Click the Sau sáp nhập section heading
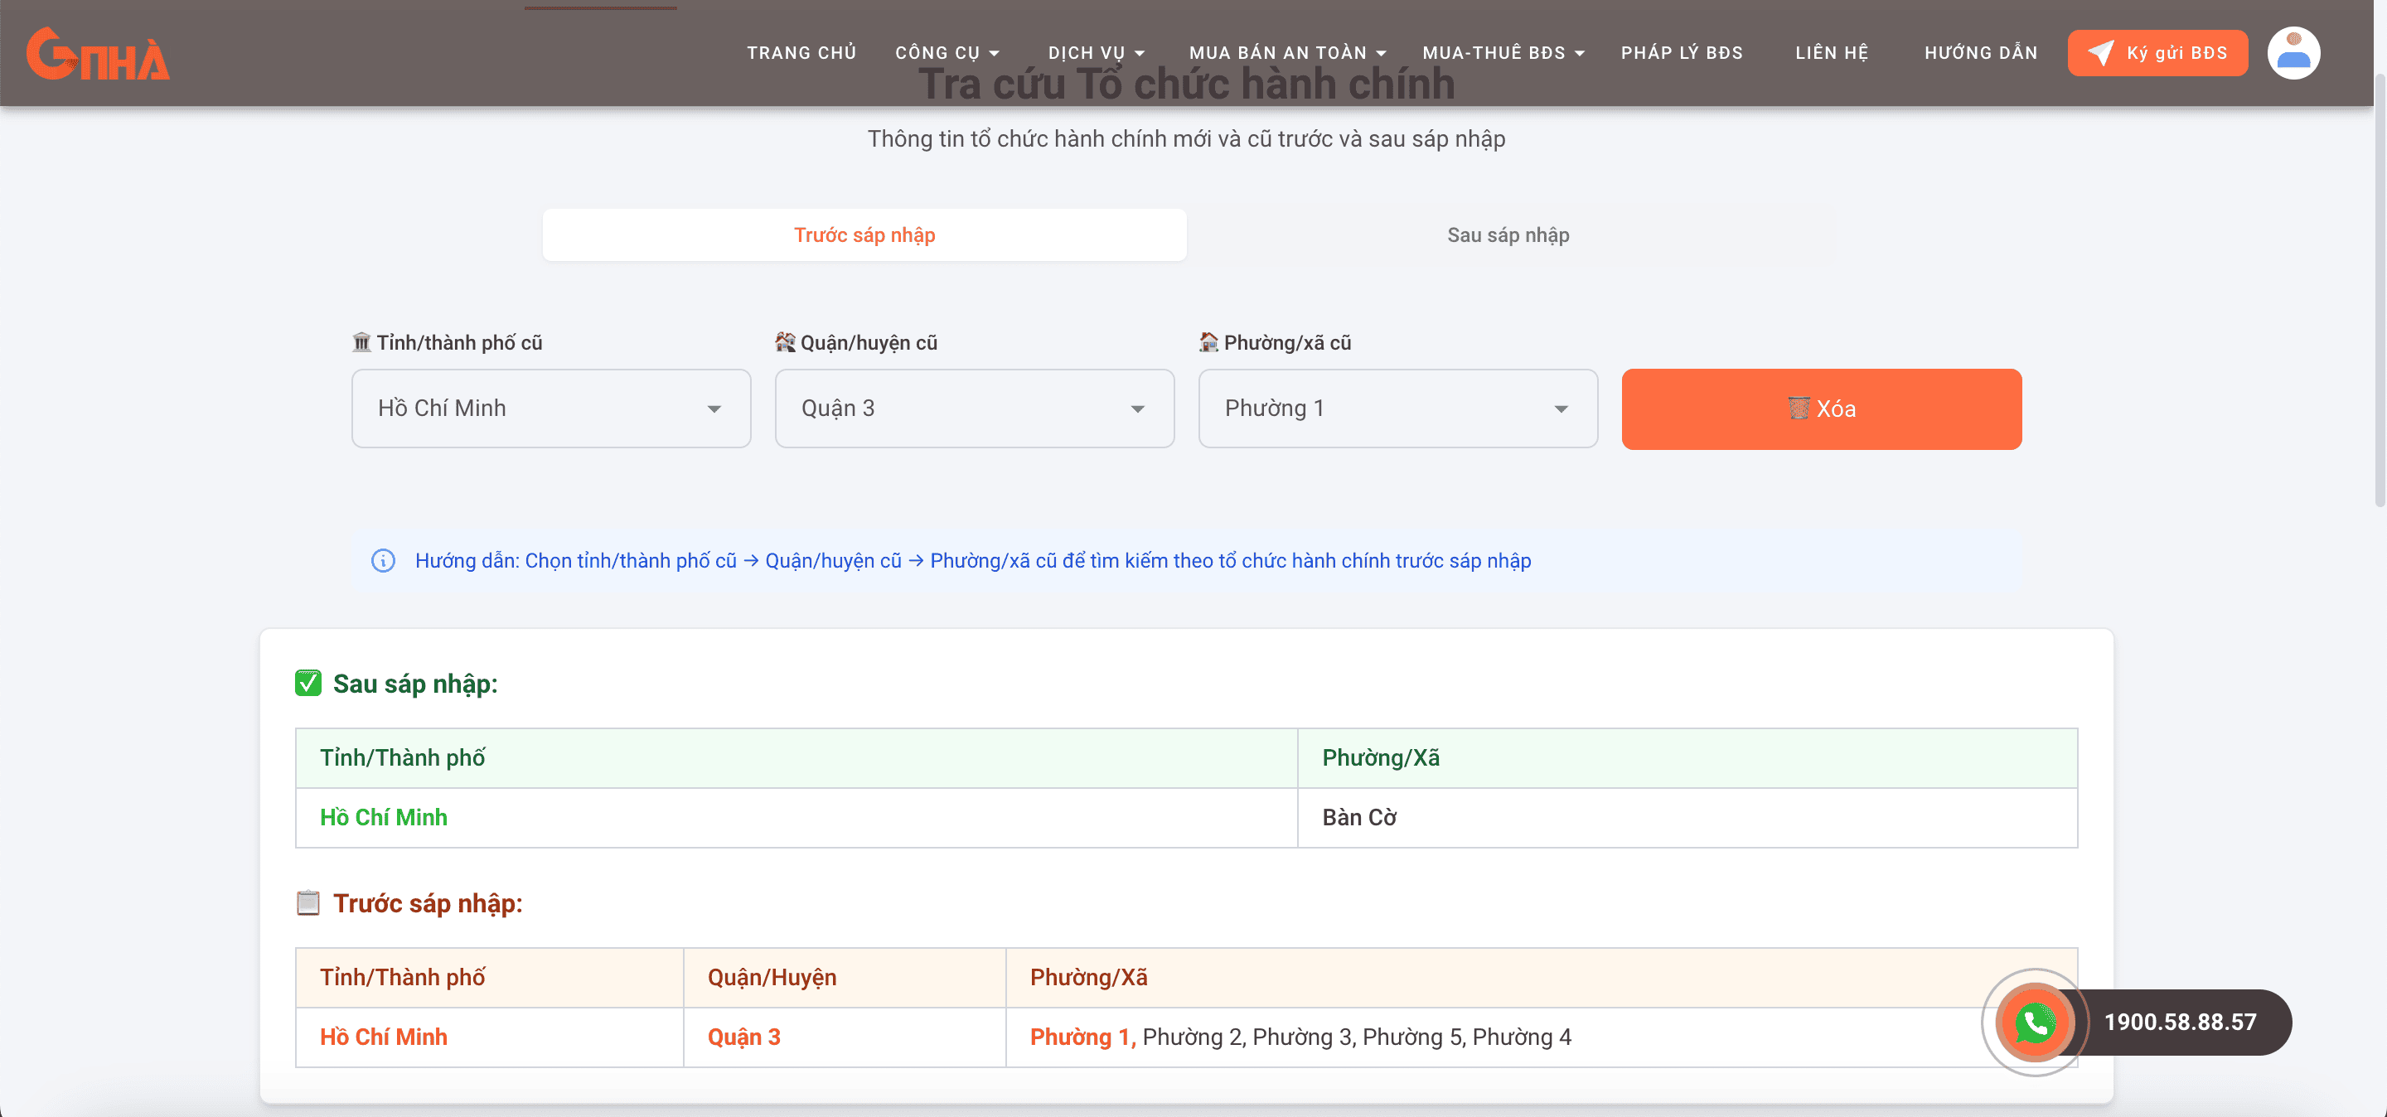 [415, 684]
